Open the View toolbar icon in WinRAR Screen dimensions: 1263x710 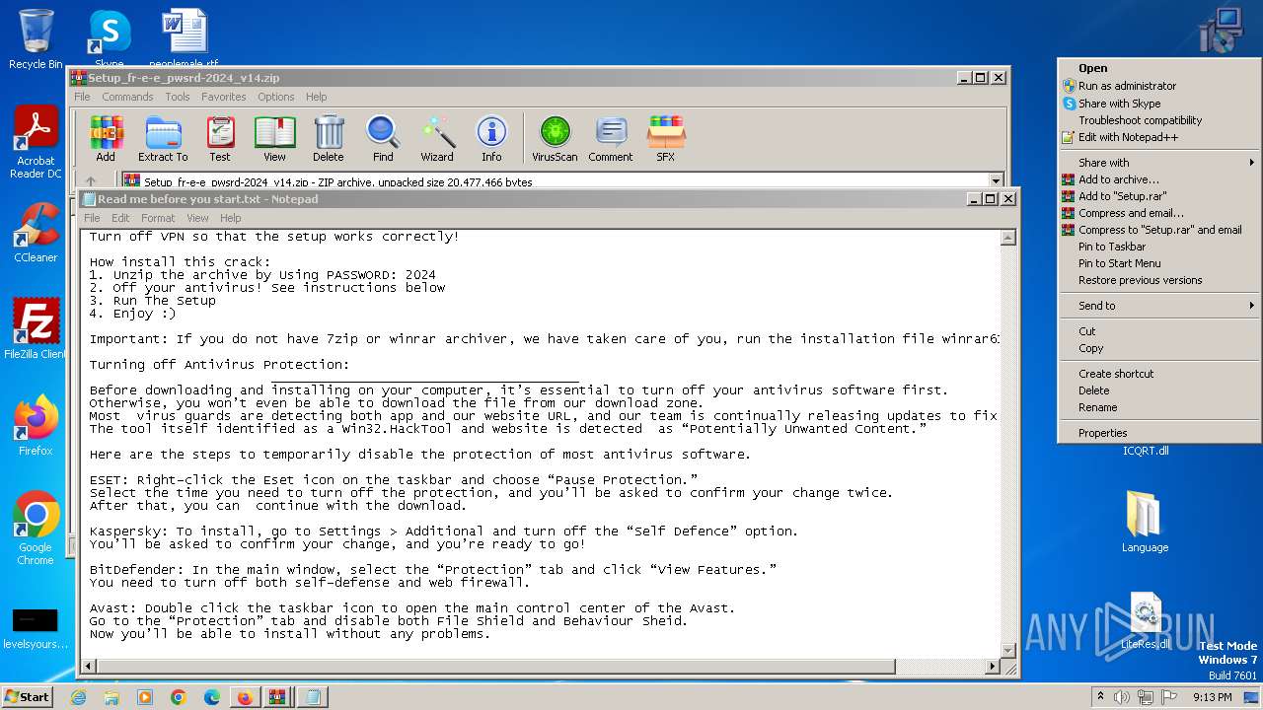(x=274, y=138)
